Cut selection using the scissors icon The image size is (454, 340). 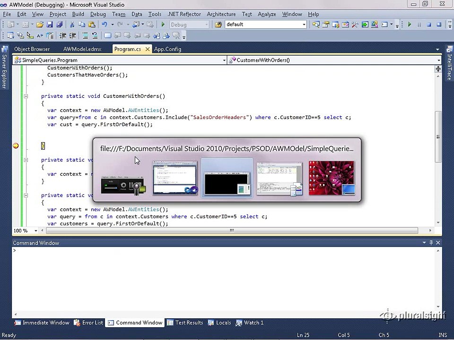coord(72,25)
